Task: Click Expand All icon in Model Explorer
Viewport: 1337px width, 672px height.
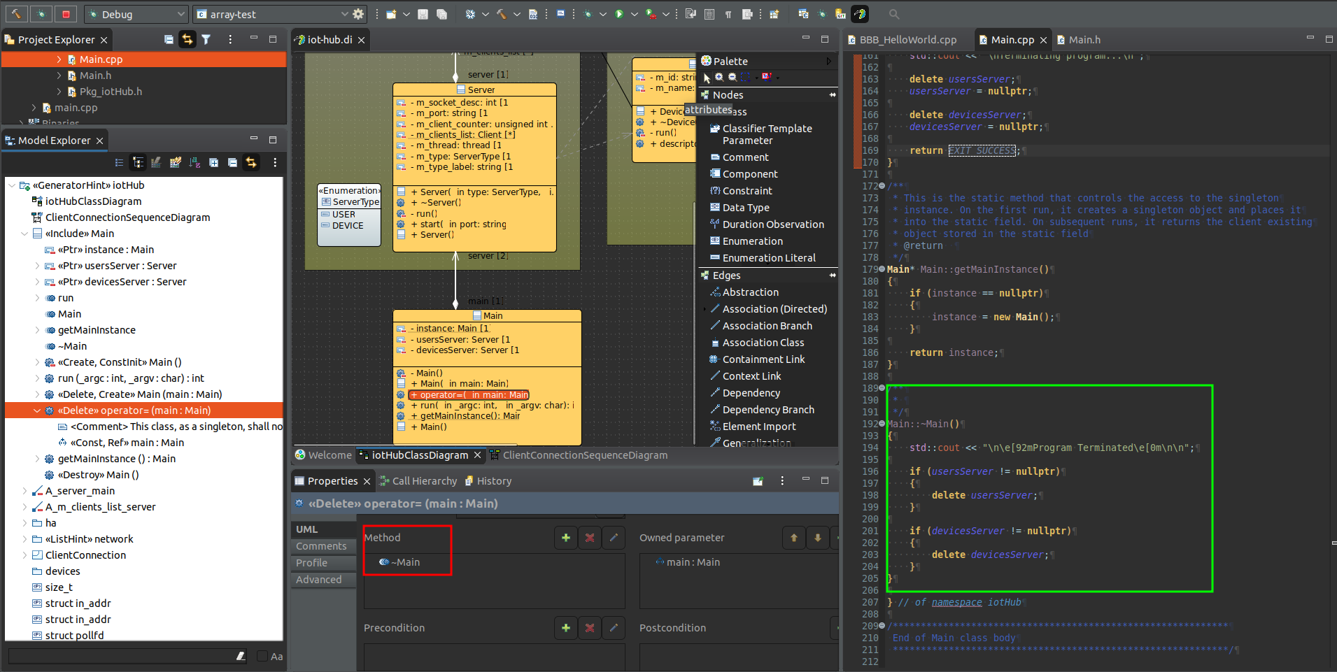Action: (213, 163)
